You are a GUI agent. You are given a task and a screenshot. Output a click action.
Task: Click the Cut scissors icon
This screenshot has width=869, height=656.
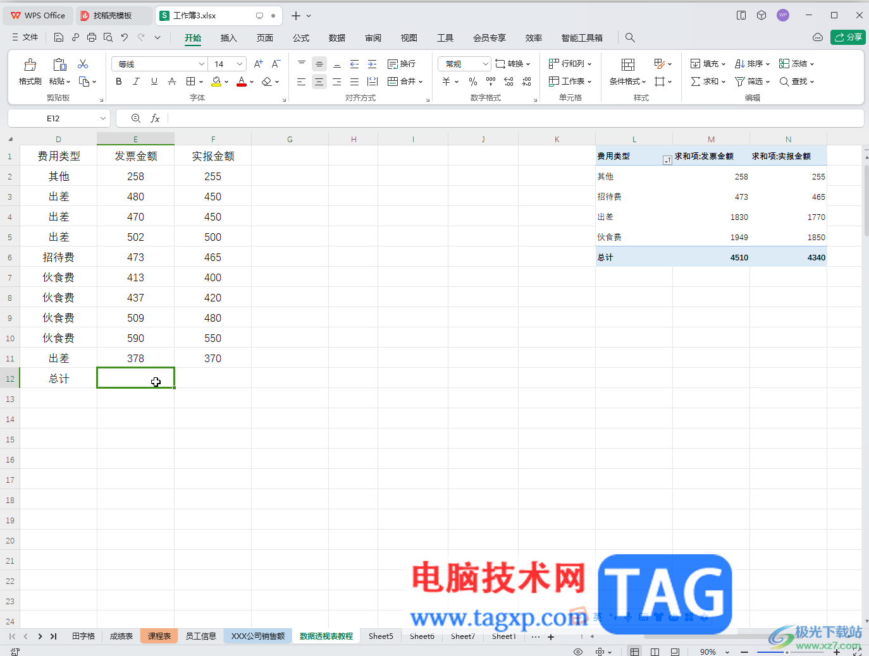pos(83,64)
